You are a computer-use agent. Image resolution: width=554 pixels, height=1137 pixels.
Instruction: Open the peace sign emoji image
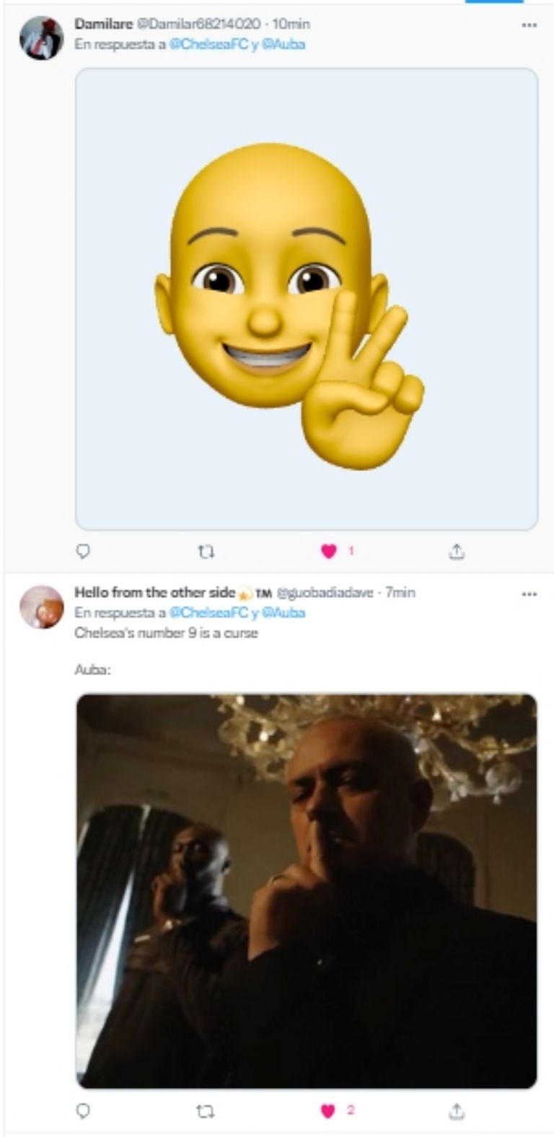tap(307, 299)
